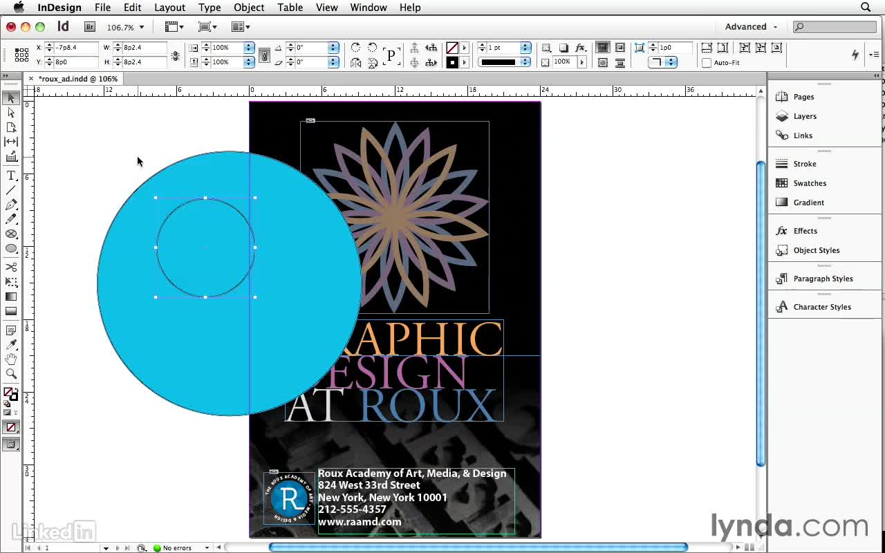Open the Table menu

pyautogui.click(x=290, y=8)
